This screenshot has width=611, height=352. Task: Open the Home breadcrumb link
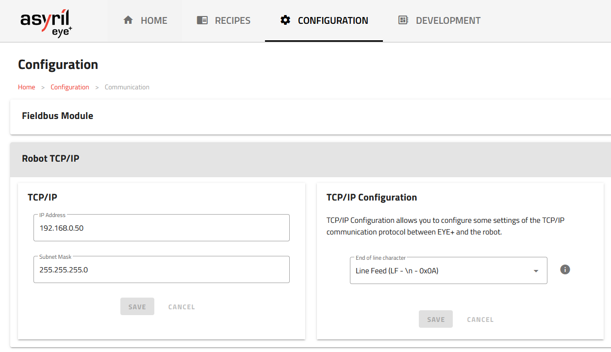26,87
